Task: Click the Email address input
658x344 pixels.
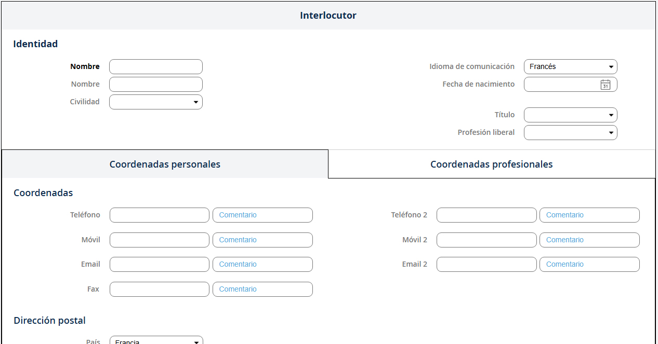Action: point(159,265)
